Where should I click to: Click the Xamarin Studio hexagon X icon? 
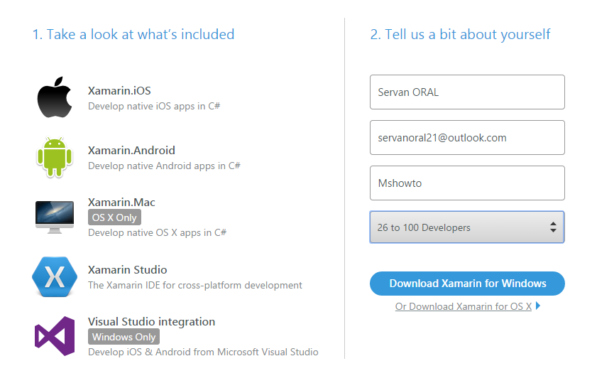tap(55, 276)
